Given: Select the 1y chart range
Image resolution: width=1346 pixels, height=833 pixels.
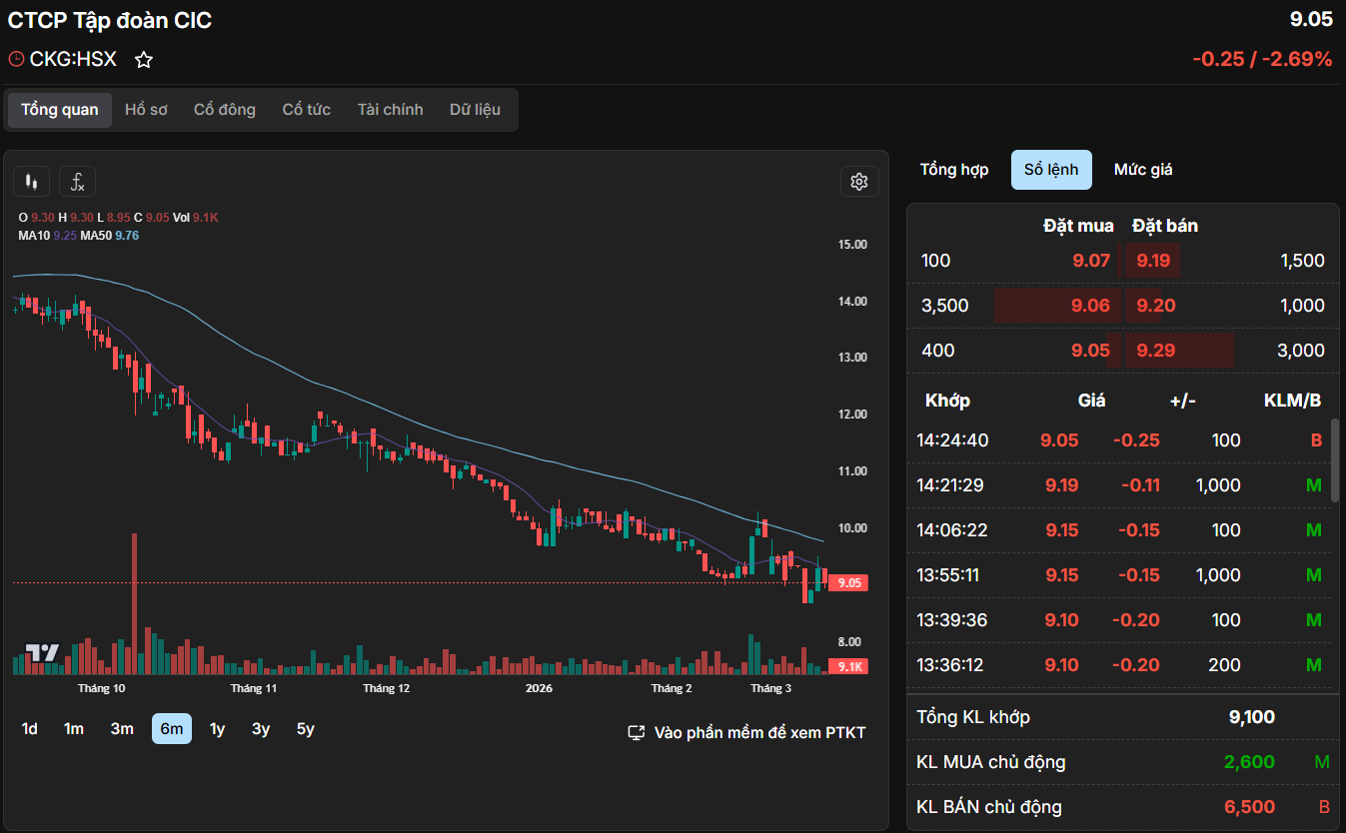Looking at the screenshot, I should point(217,729).
